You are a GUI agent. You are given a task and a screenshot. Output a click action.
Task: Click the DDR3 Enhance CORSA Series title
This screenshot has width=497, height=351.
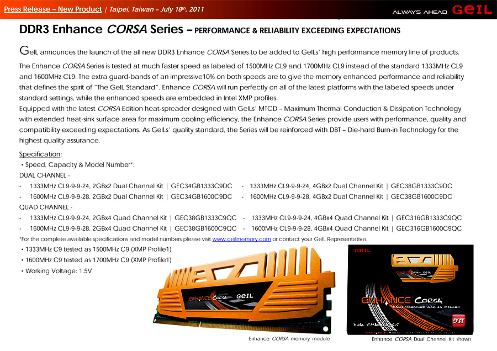click(x=98, y=30)
